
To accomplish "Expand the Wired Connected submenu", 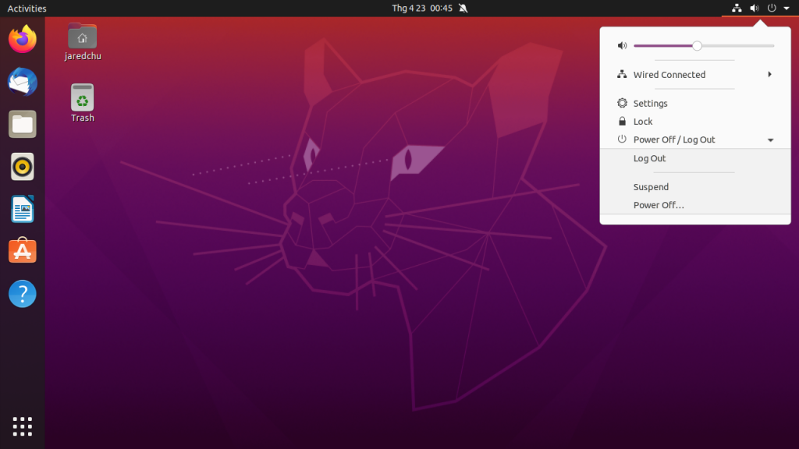I will (769, 74).
